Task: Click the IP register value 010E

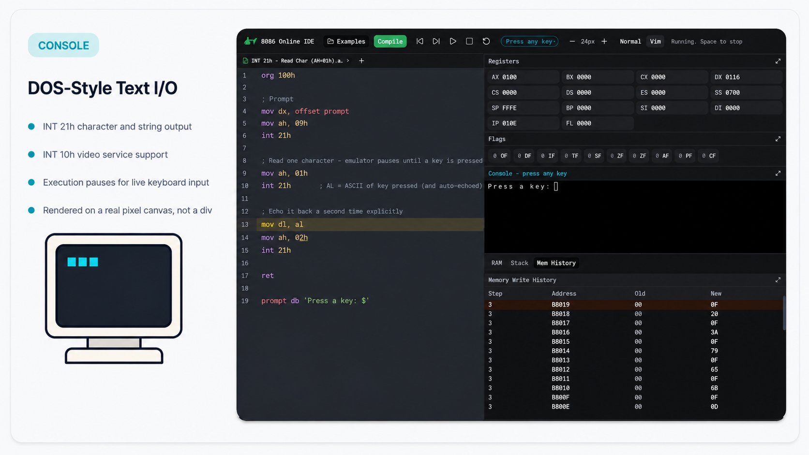Action: pyautogui.click(x=509, y=124)
